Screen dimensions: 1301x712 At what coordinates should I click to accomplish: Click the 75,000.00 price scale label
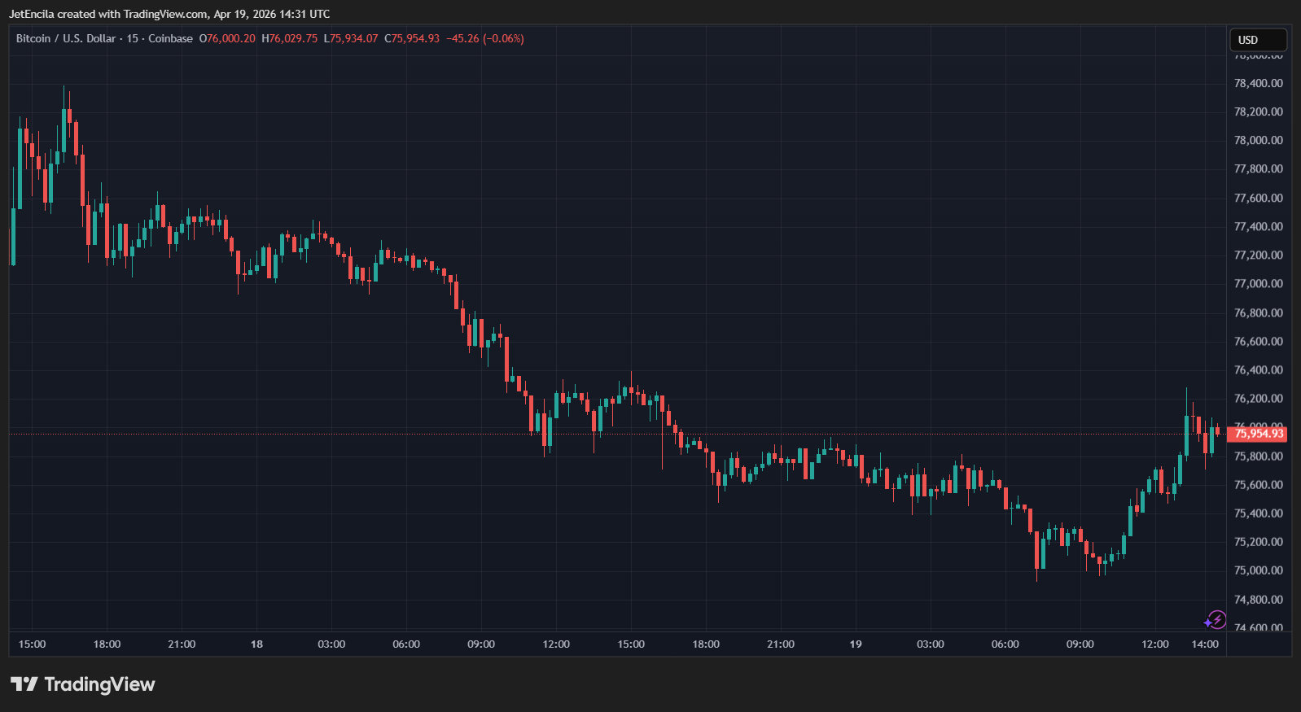[x=1258, y=570]
